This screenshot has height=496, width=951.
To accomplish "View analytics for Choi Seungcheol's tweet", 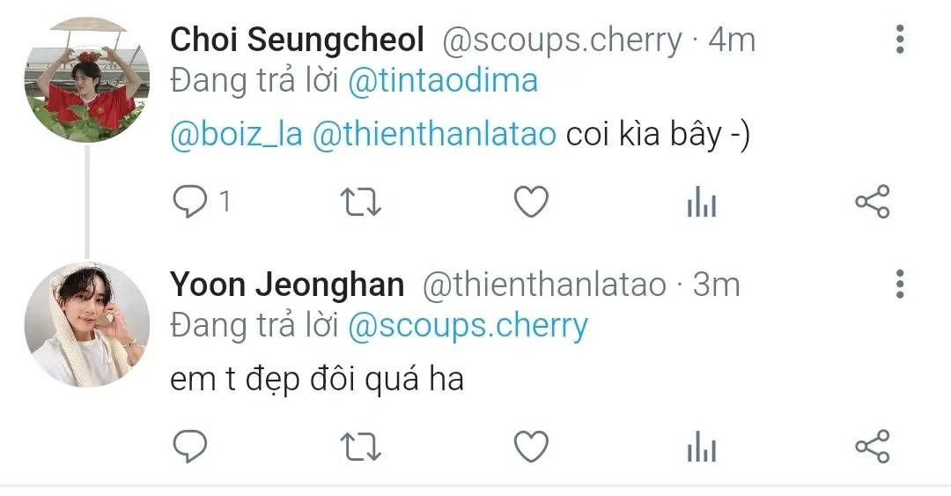I will 702,204.
